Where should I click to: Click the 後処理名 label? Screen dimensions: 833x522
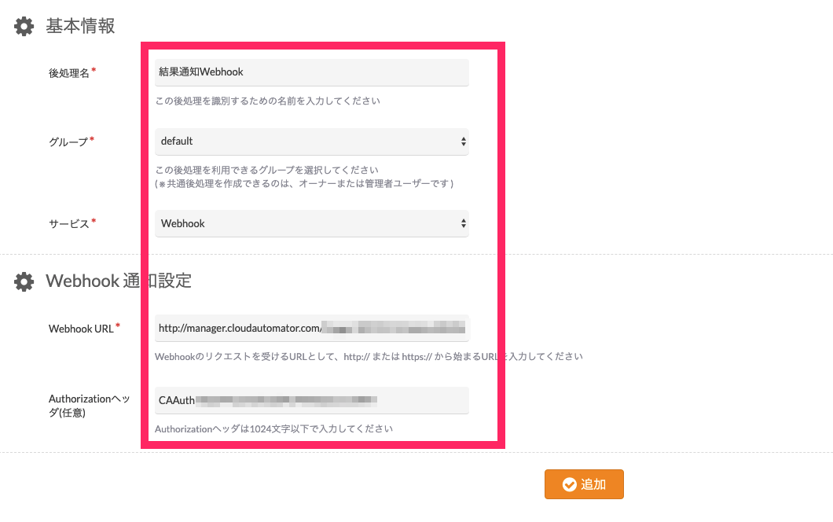[69, 73]
